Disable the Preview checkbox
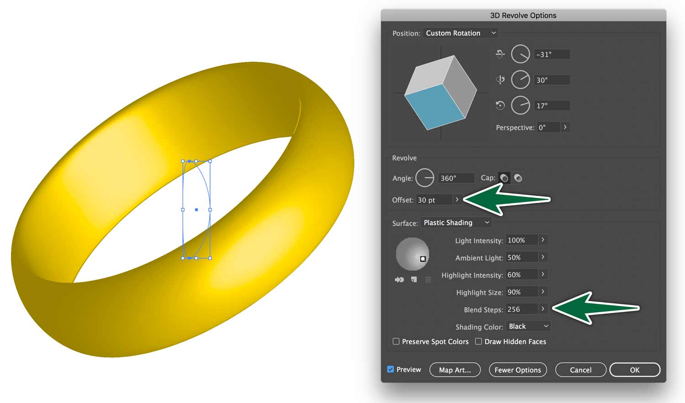This screenshot has height=403, width=685. coord(390,369)
